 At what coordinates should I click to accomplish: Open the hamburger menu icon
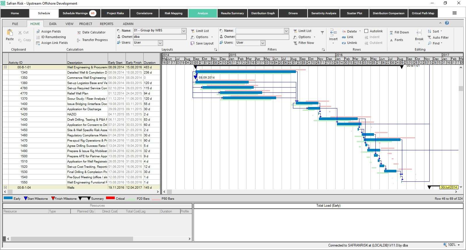click(454, 13)
